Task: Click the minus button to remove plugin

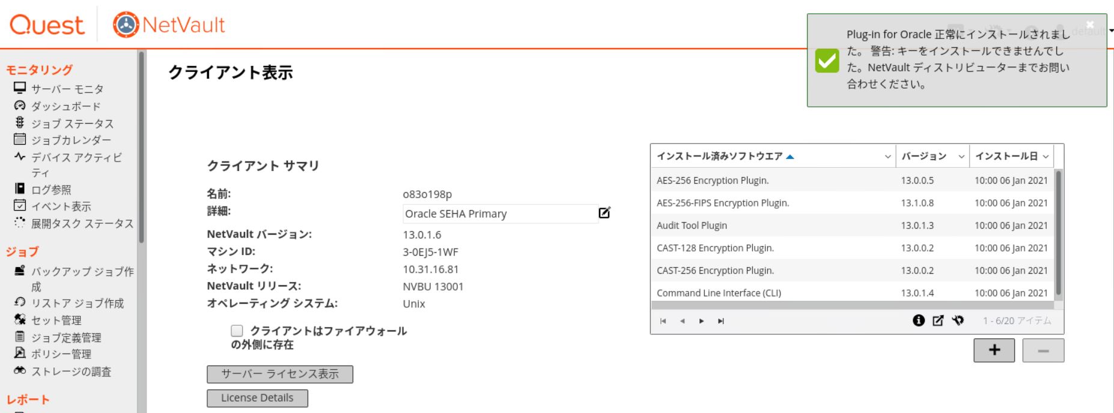Action: [x=1043, y=350]
